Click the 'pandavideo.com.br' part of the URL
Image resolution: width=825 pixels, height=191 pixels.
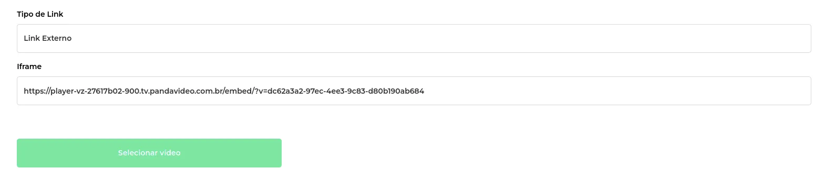click(x=187, y=91)
